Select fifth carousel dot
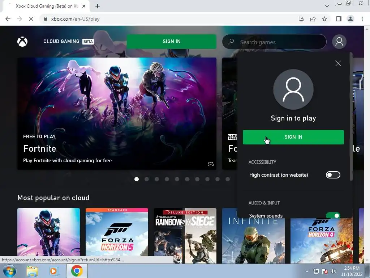The width and height of the screenshot is (370, 278). click(177, 179)
